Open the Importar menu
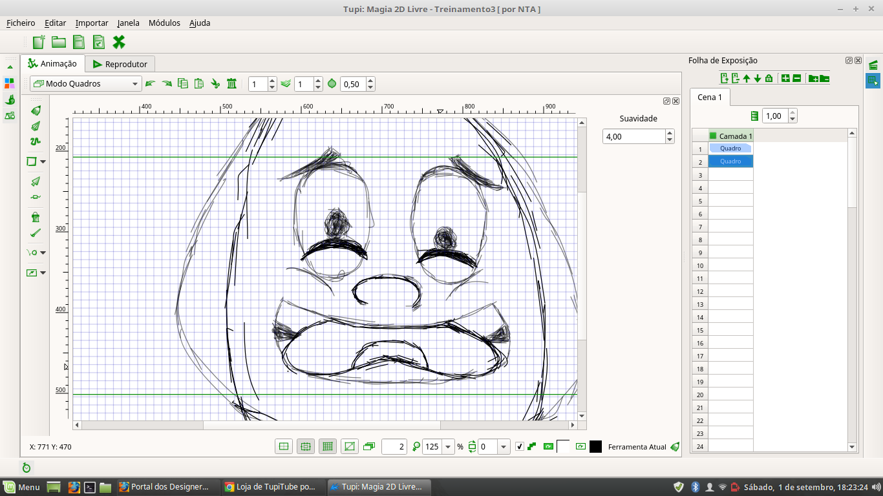 (92, 23)
